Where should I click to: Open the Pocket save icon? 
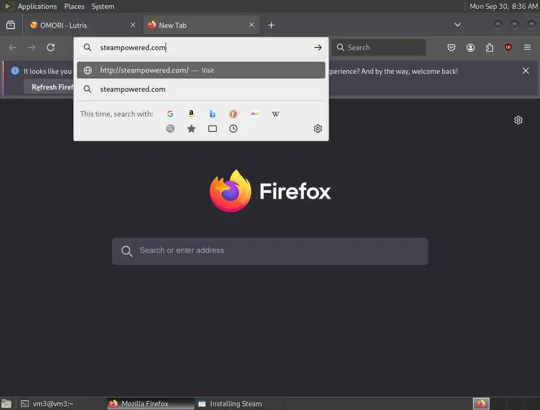point(451,47)
